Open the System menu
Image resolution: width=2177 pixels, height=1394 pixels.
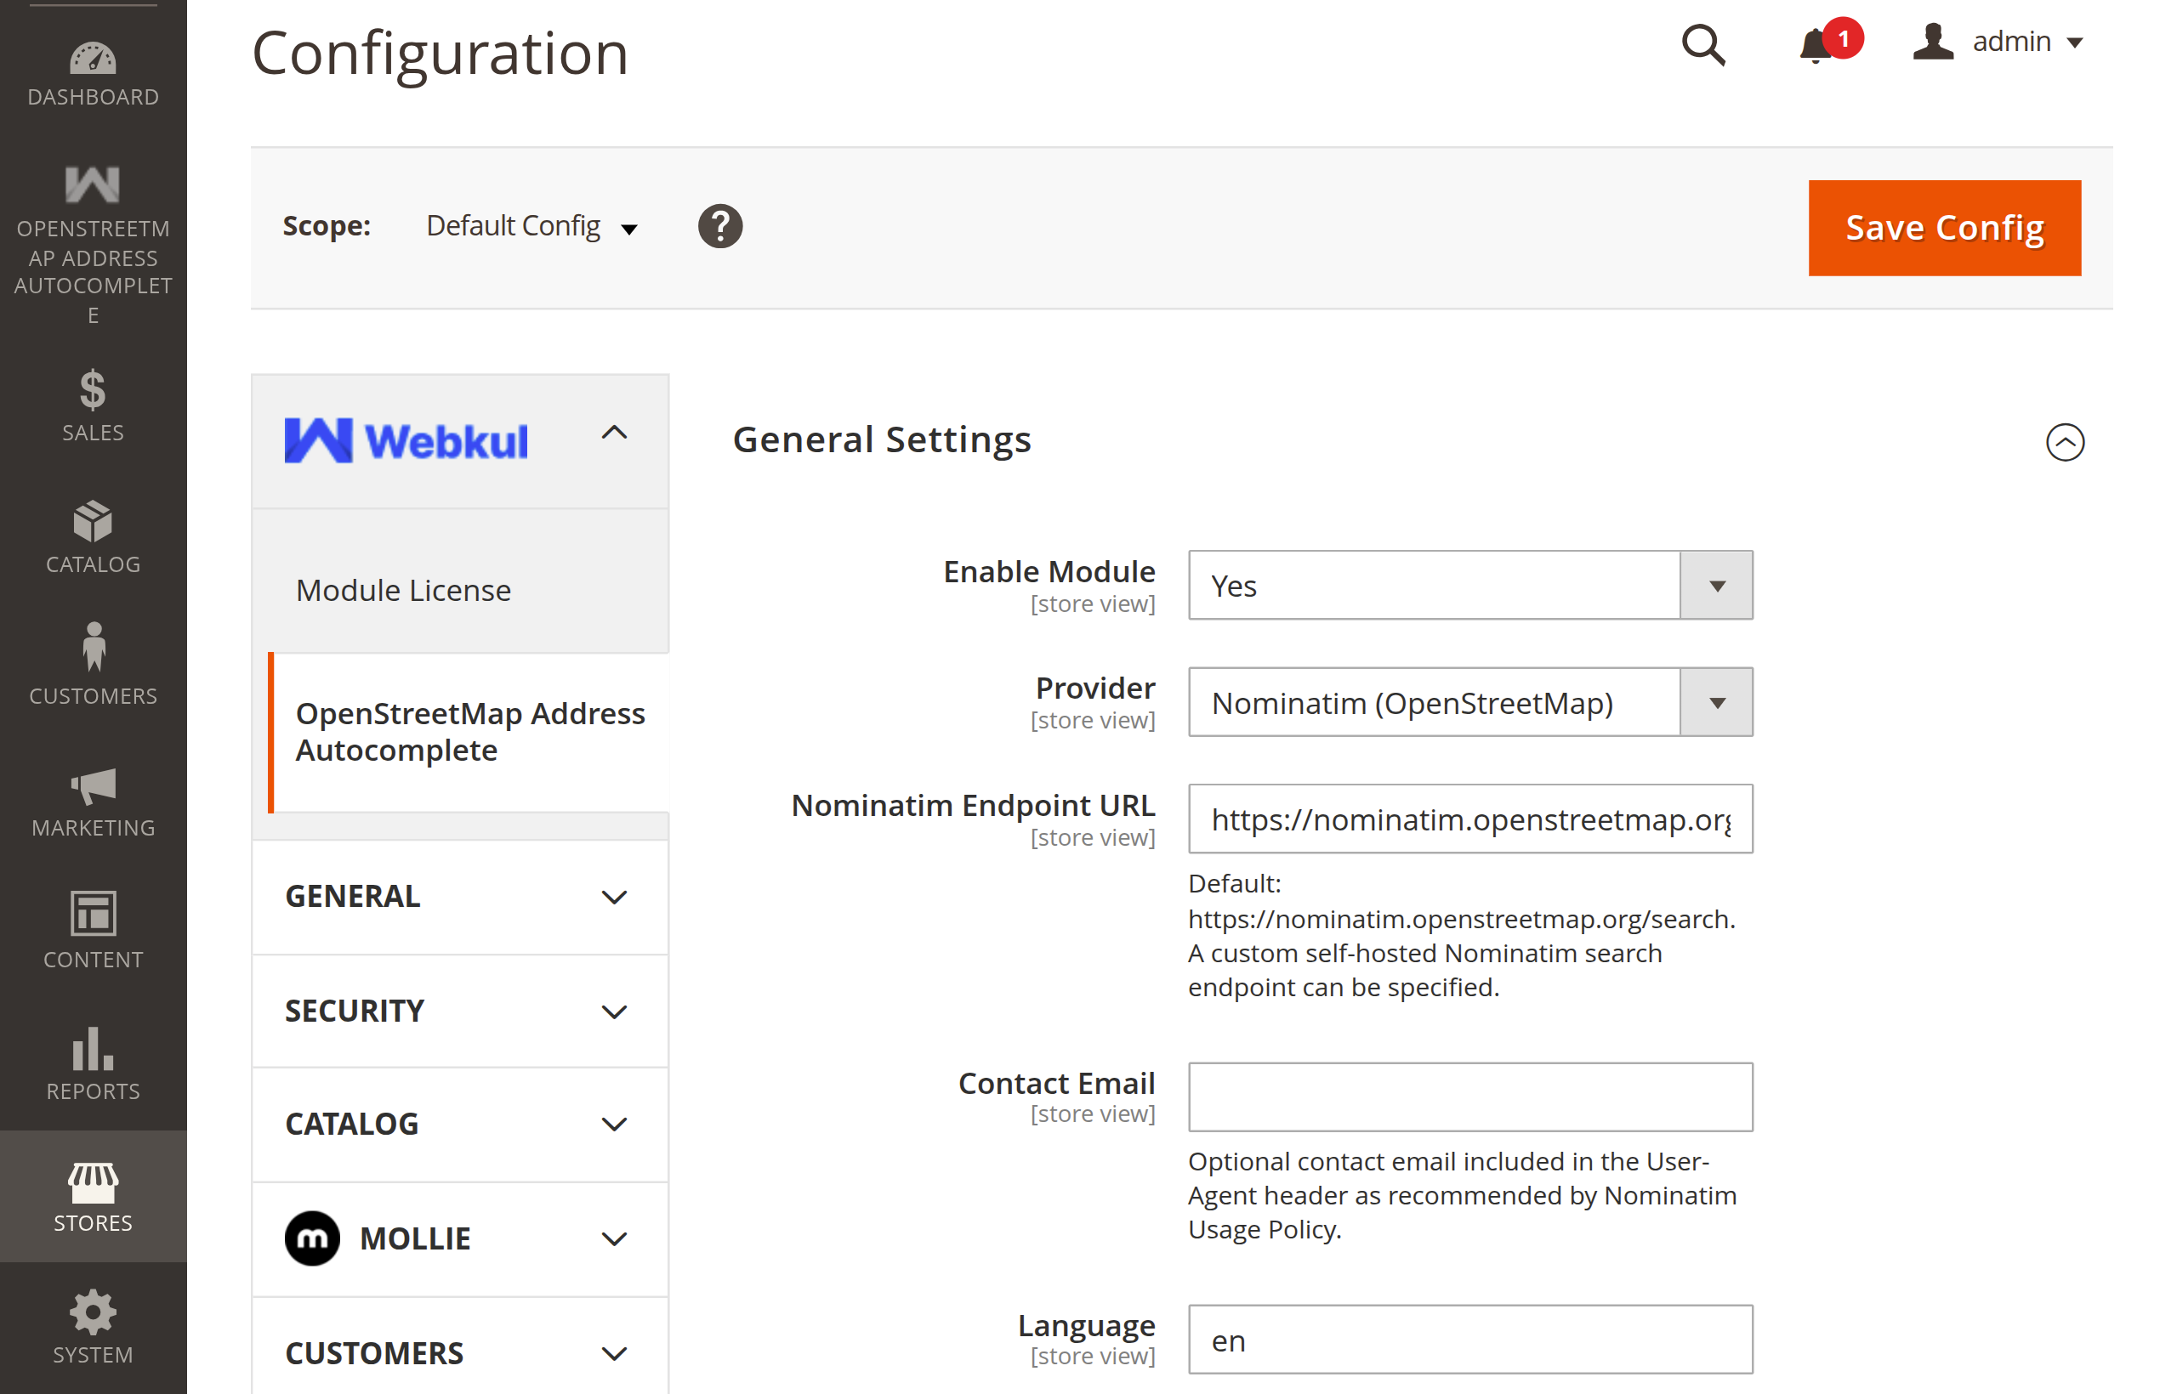click(94, 1328)
